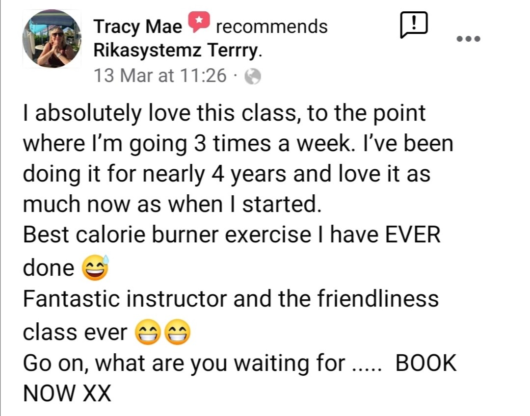Click the globe public audience icon

253,77
